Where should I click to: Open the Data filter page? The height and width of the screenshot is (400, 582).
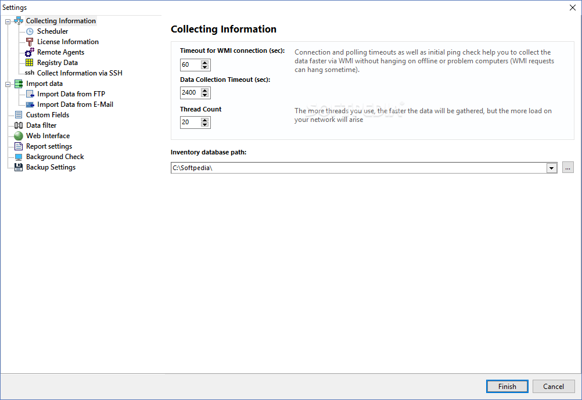(41, 125)
